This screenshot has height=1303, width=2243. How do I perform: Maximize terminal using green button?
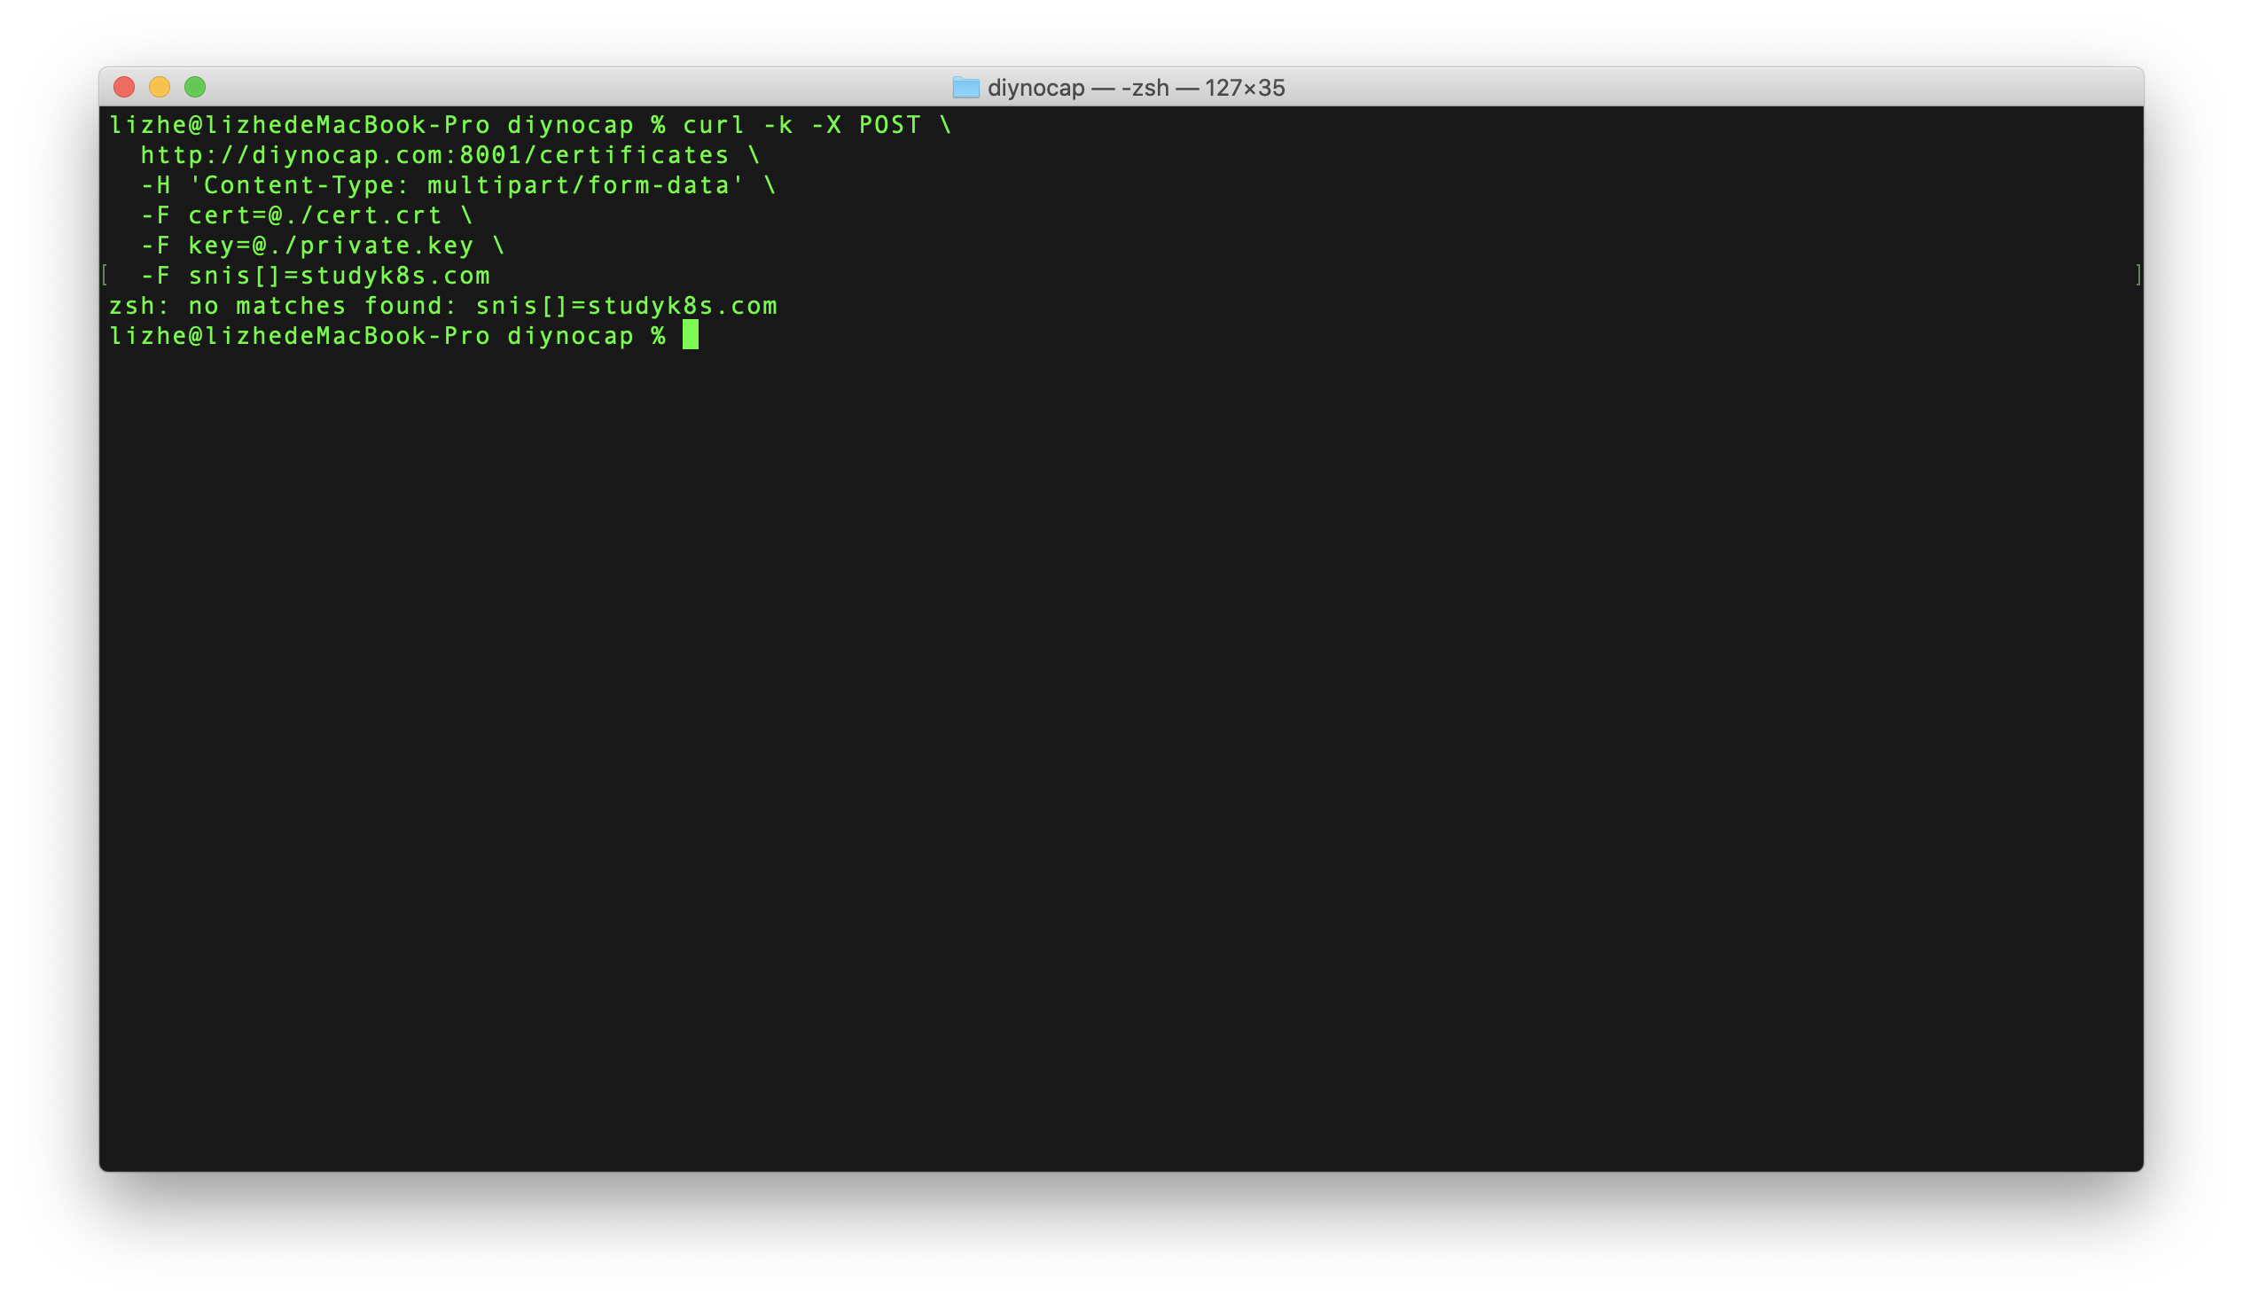coord(195,87)
